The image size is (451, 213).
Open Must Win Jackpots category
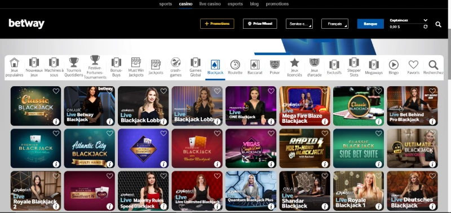tap(136, 67)
